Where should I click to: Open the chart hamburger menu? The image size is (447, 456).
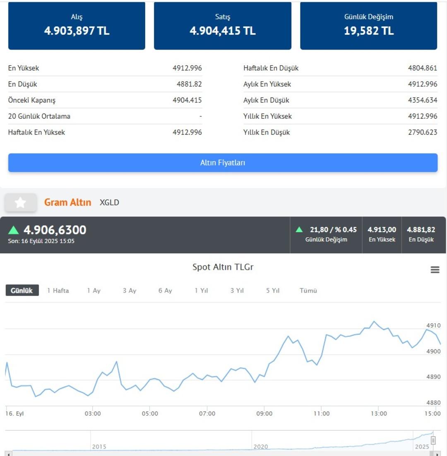[x=435, y=270]
